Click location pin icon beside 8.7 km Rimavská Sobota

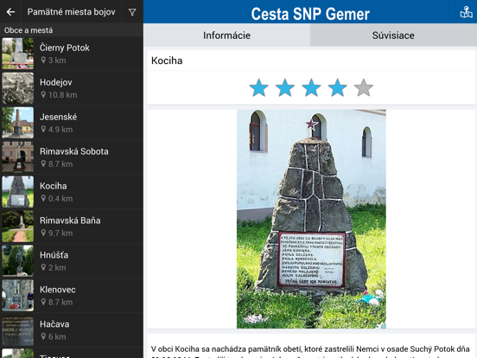coord(43,163)
